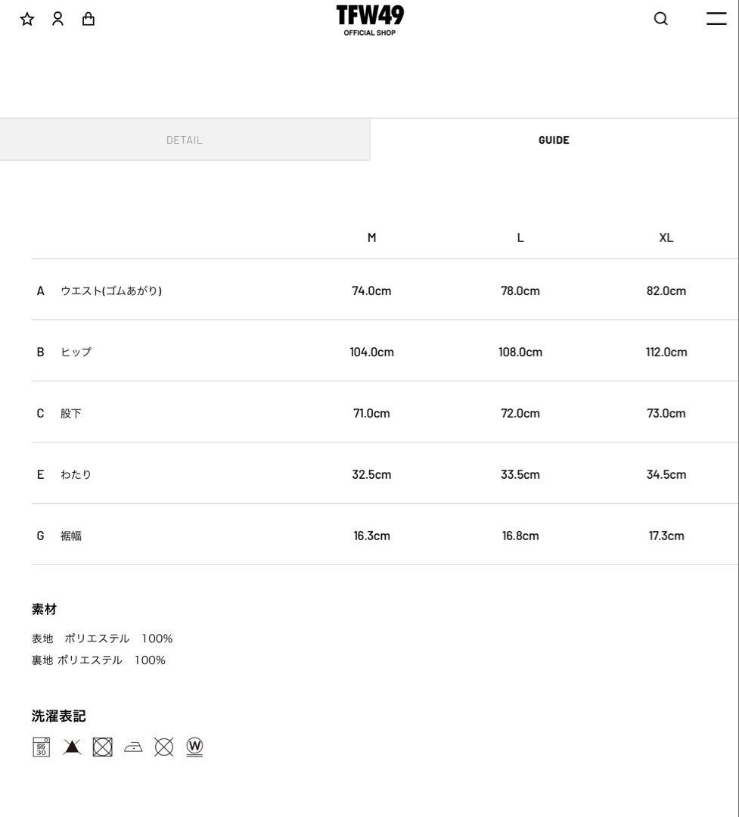
Task: Click the XL size column header
Action: [666, 238]
